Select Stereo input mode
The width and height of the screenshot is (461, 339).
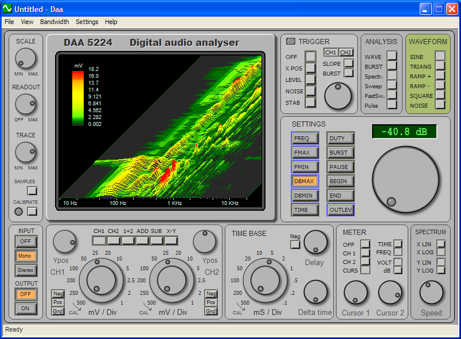26,270
